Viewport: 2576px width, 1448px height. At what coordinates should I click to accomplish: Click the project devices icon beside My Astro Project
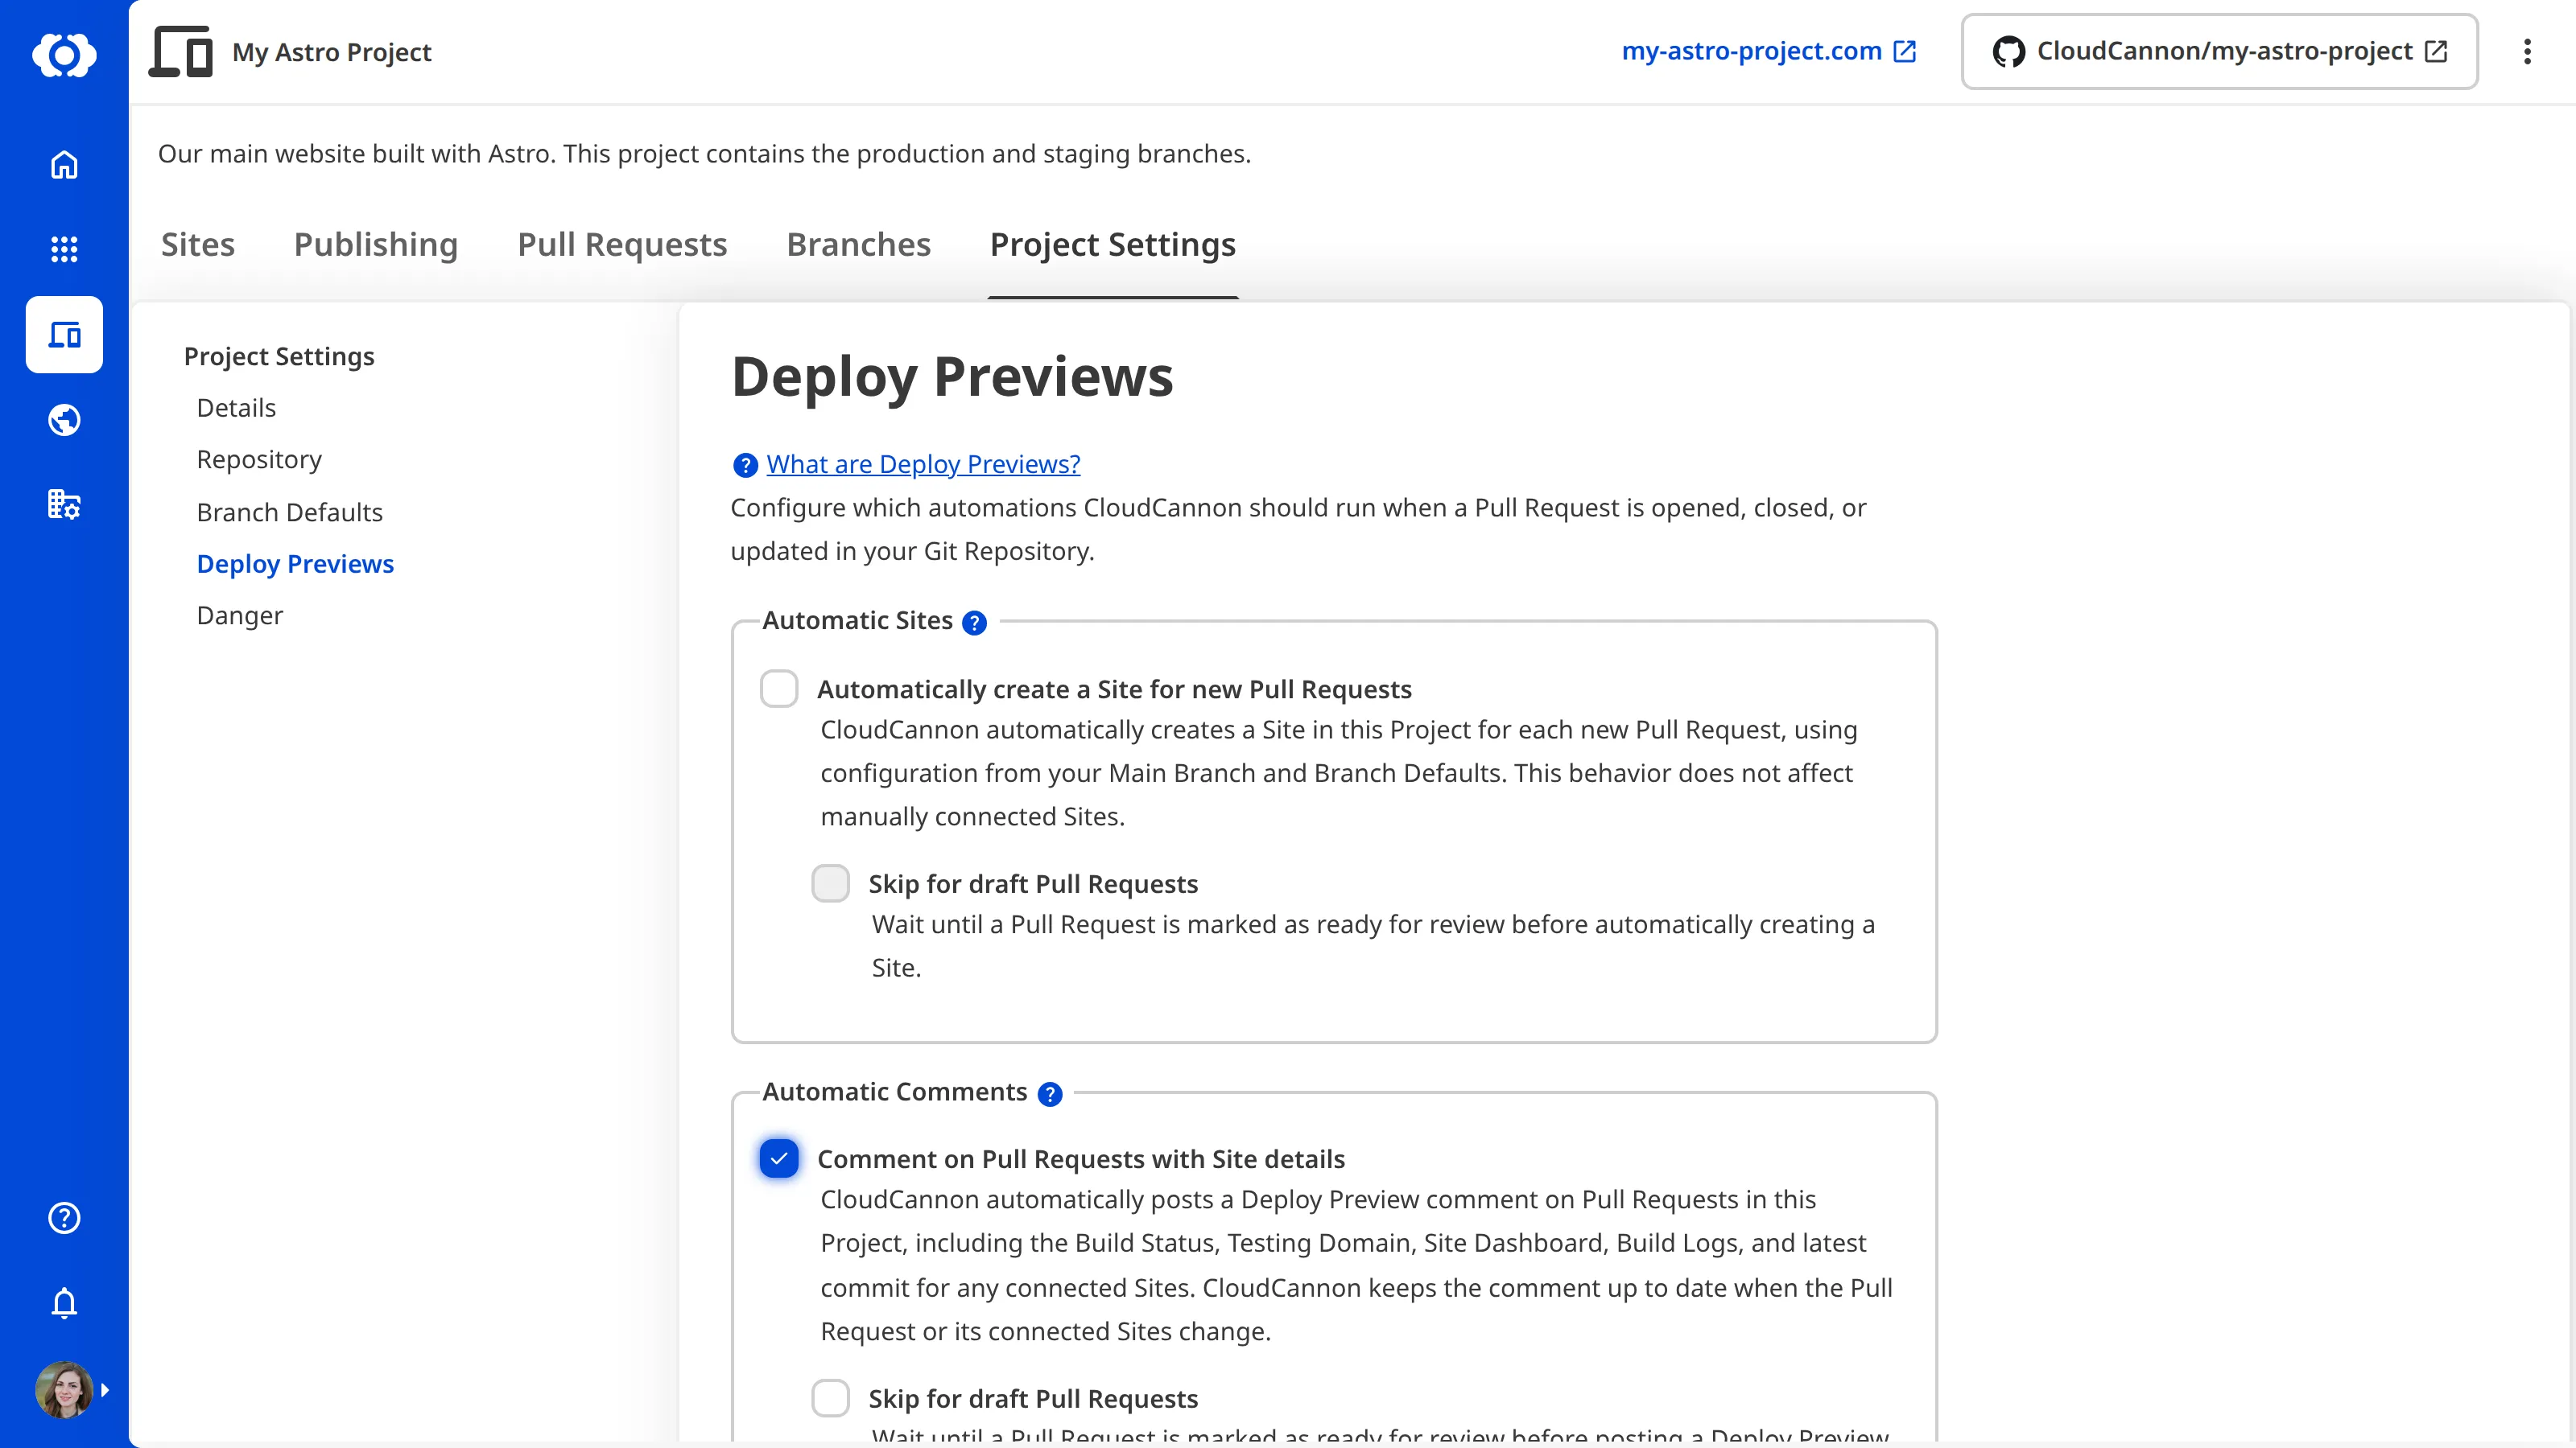coord(181,52)
